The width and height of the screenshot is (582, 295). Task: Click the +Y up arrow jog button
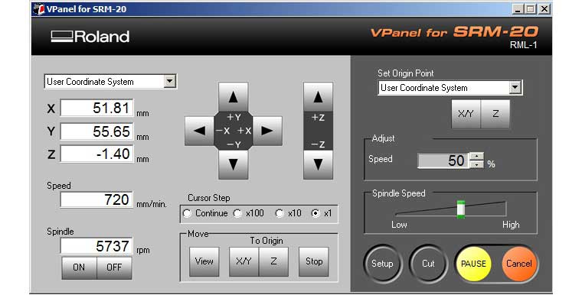pyautogui.click(x=233, y=97)
